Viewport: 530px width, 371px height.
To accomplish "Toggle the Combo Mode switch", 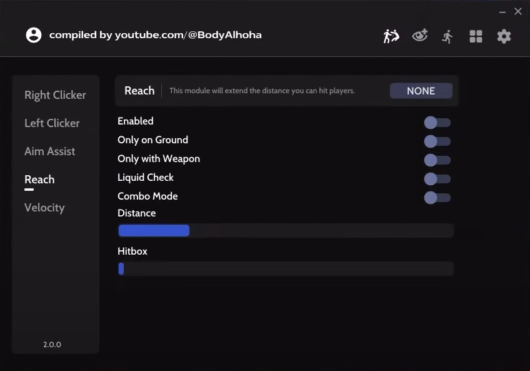I will pos(437,198).
